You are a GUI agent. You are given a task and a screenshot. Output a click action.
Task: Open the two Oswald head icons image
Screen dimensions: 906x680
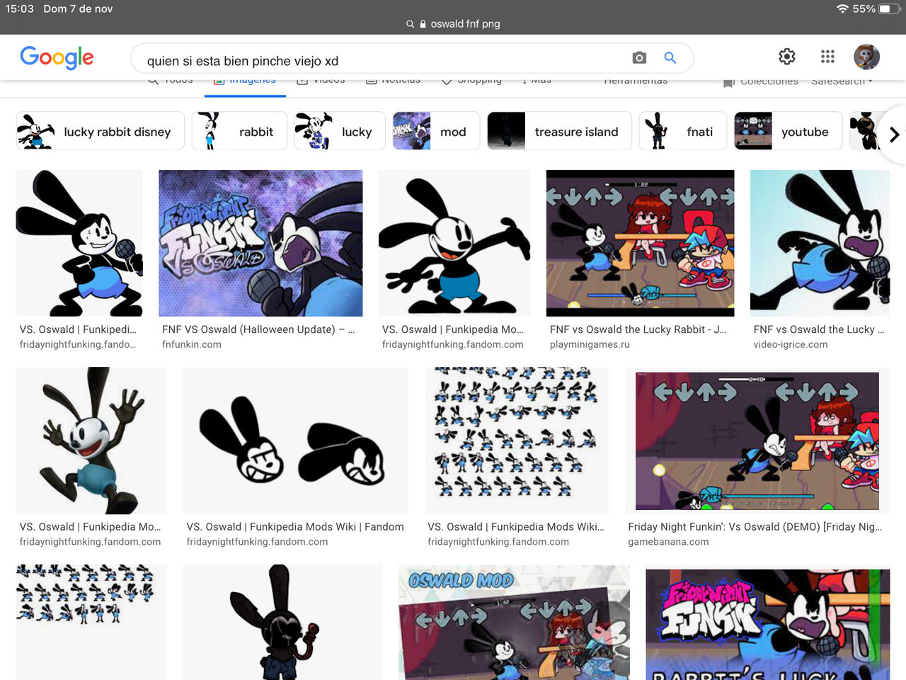(296, 440)
